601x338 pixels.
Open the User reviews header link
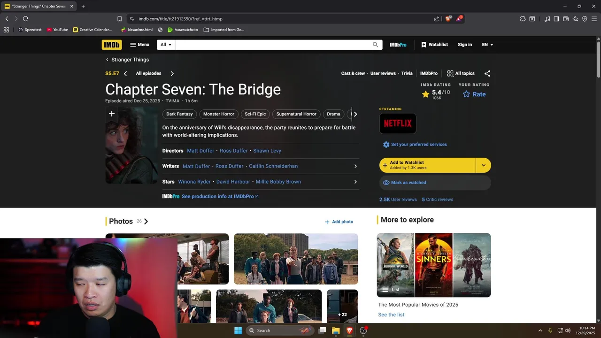click(383, 73)
